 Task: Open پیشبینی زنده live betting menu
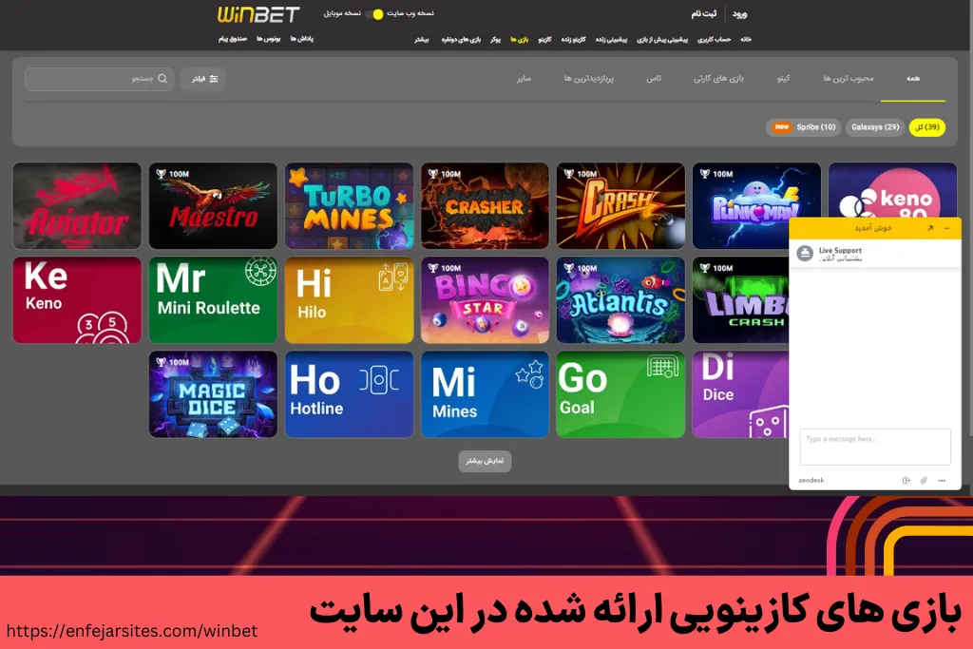point(611,40)
